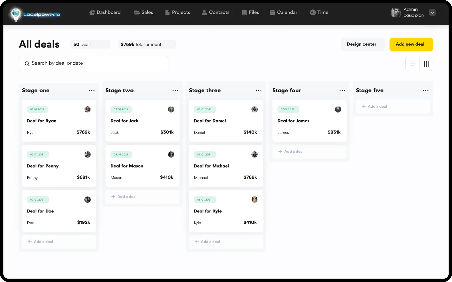Viewport: 452px width, 282px height.
Task: Switch to column board view
Action: 426,64
